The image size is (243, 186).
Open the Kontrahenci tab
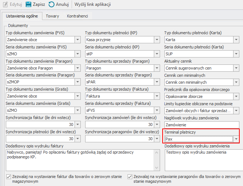(77, 16)
